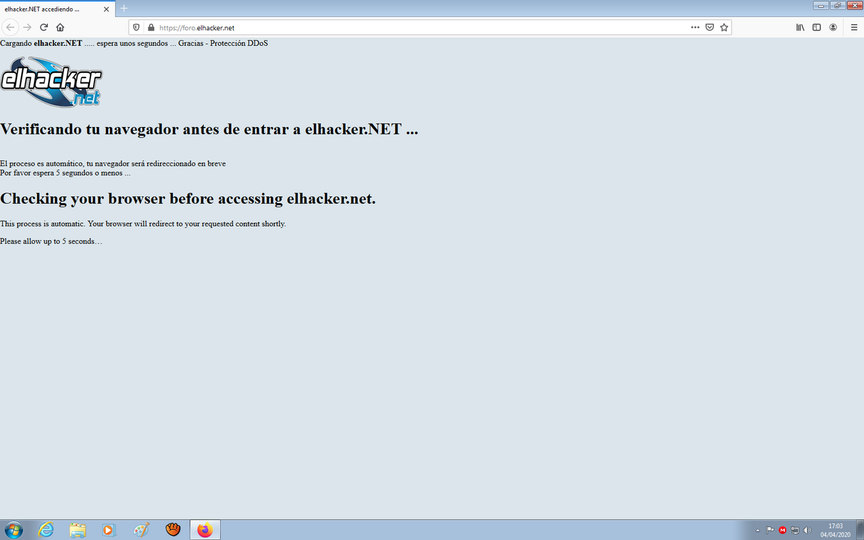
Task: Reload the current page
Action: pyautogui.click(x=44, y=27)
